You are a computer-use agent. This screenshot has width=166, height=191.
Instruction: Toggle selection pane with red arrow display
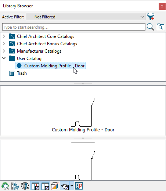pos(35,186)
